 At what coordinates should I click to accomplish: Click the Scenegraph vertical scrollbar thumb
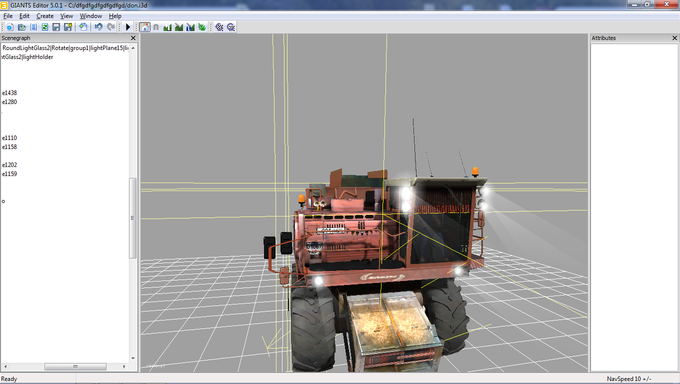[x=132, y=218]
